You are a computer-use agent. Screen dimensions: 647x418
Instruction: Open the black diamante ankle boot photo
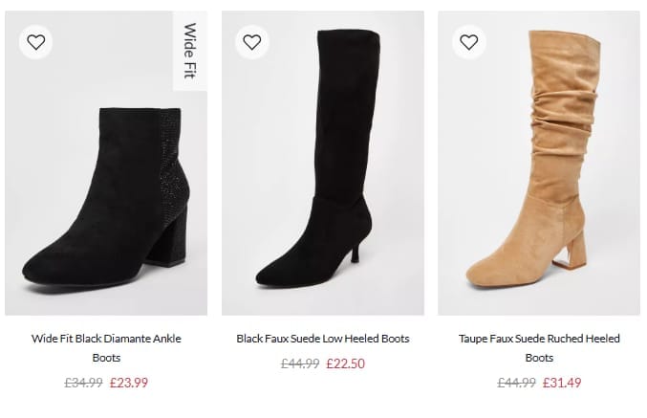point(106,164)
